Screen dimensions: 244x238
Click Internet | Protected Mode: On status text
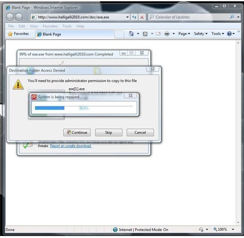tap(144, 230)
